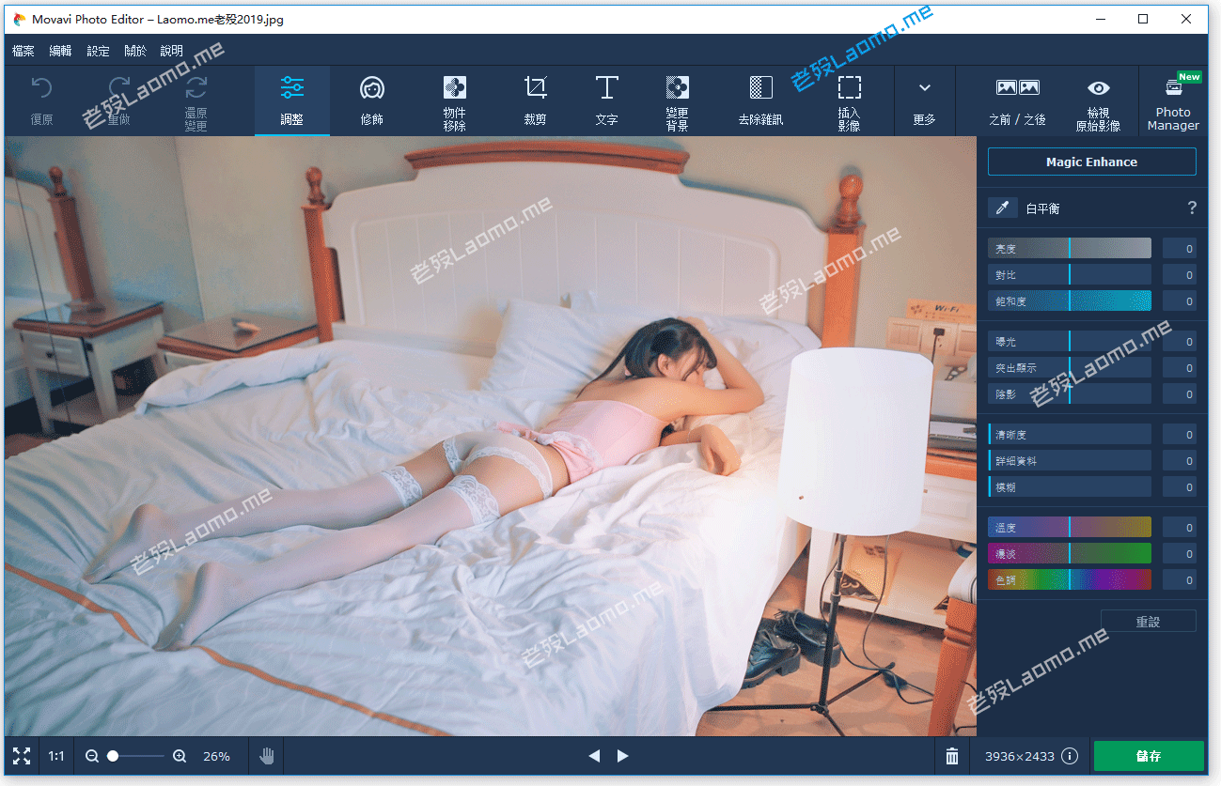Go to the previous image arrow

coord(594,756)
